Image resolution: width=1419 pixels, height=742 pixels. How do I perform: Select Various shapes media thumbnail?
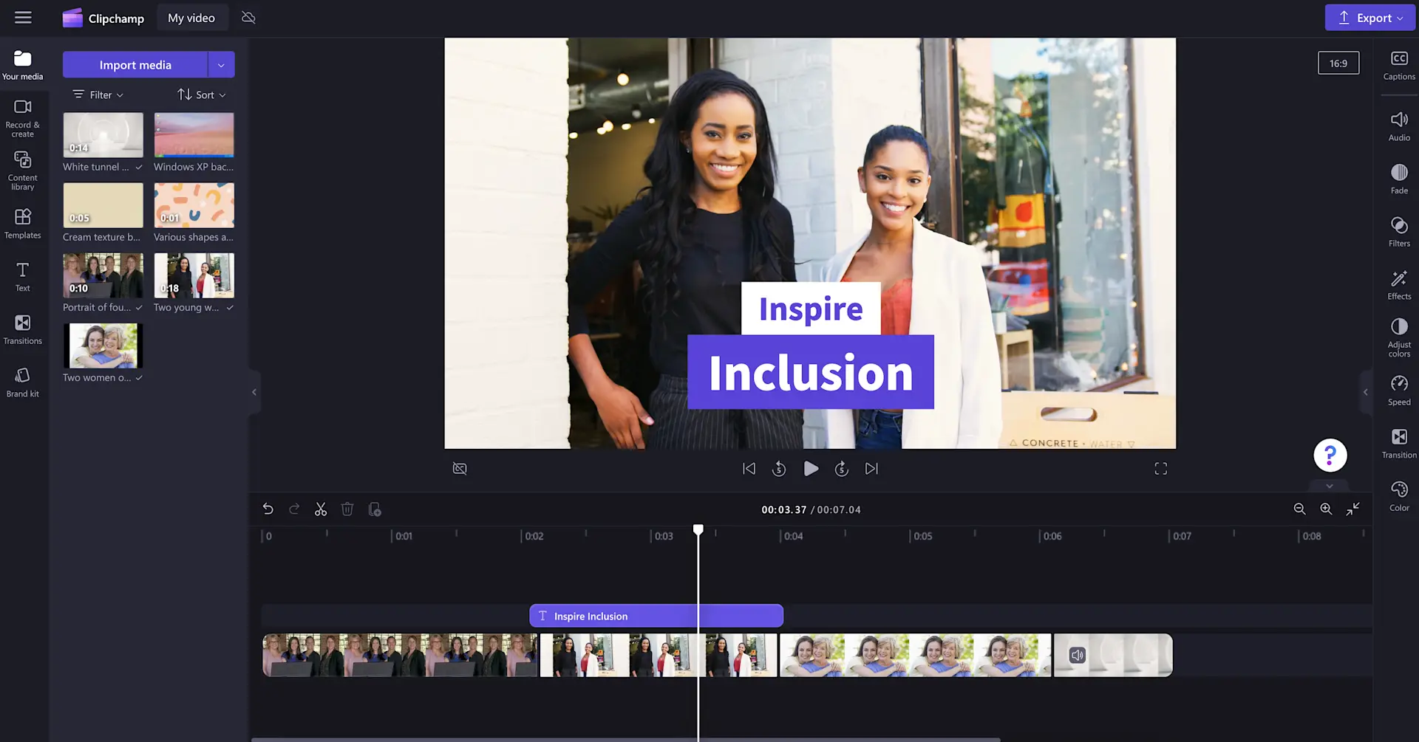point(194,205)
